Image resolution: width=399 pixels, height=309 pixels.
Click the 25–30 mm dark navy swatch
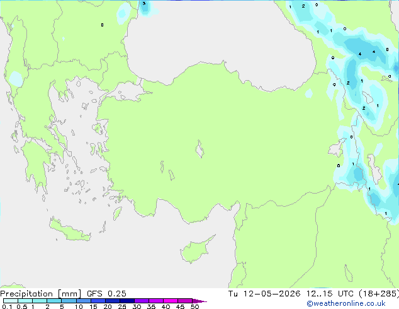point(127,301)
